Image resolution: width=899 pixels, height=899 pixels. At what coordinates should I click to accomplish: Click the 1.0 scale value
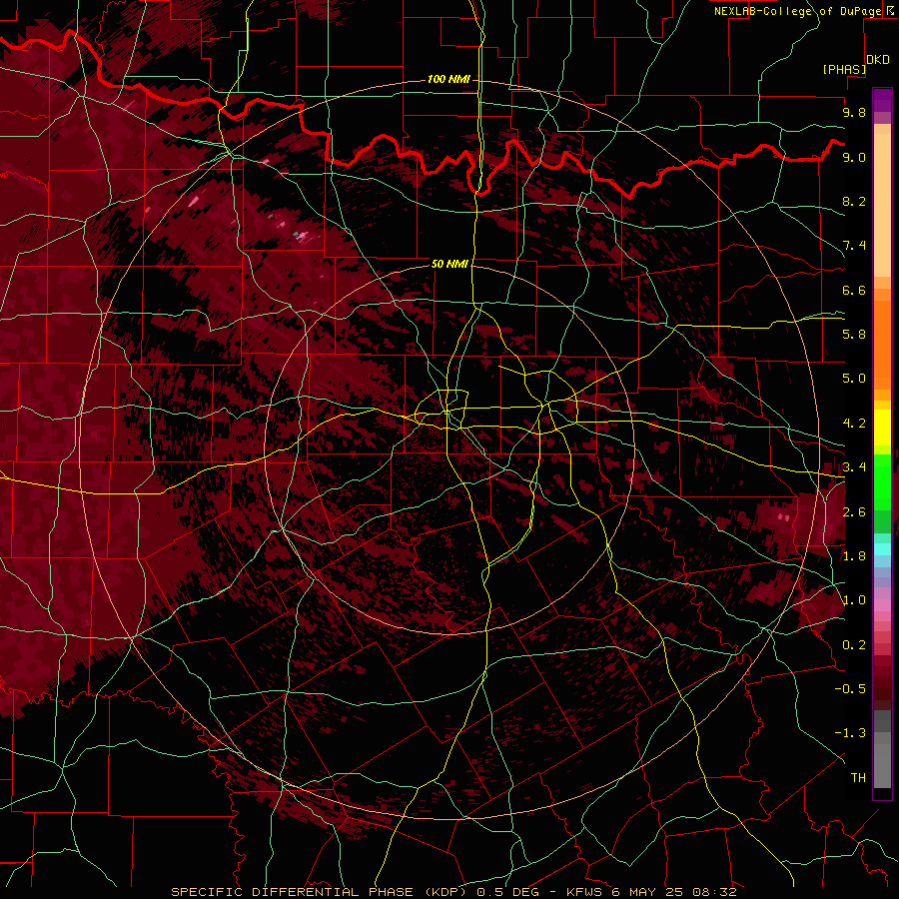[854, 600]
